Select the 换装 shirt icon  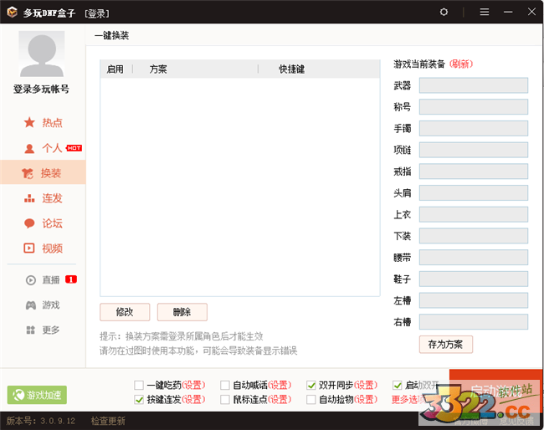tap(28, 173)
